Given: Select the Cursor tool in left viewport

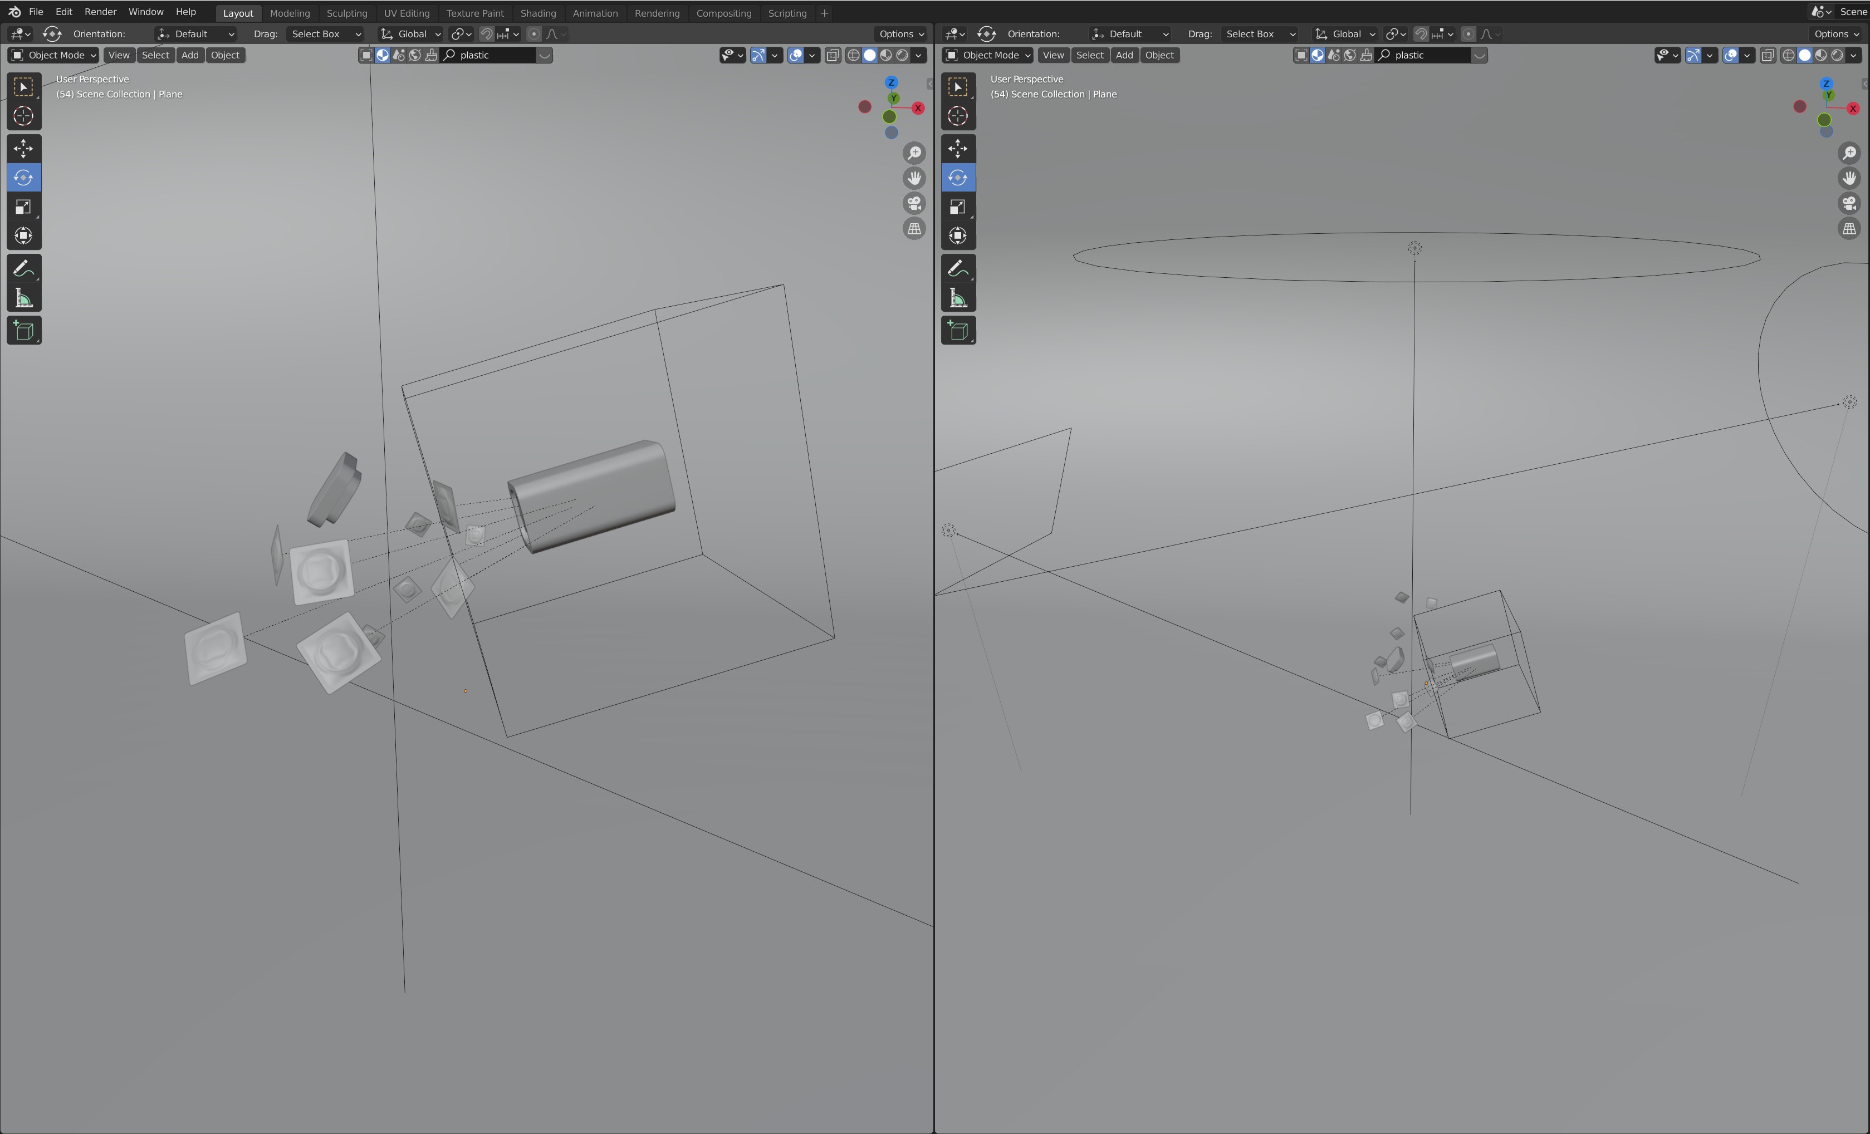Looking at the screenshot, I should point(23,116).
